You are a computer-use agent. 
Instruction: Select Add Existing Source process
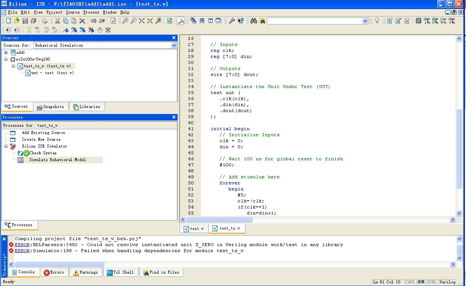[43, 132]
